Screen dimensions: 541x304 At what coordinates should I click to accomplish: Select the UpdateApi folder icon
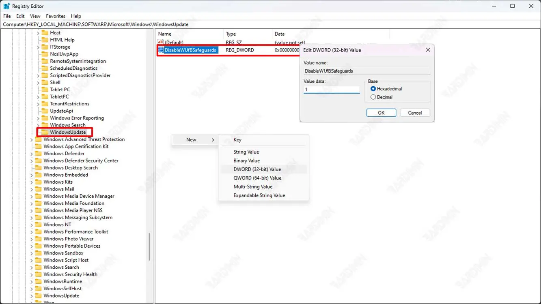pyautogui.click(x=45, y=111)
